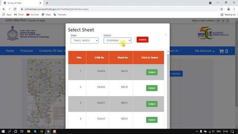Open Contents Of Geo menu item
The height and width of the screenshot is (134, 238).
[x=52, y=51]
